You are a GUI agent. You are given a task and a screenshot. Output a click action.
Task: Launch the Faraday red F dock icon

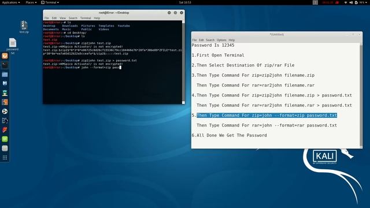tap(5, 129)
